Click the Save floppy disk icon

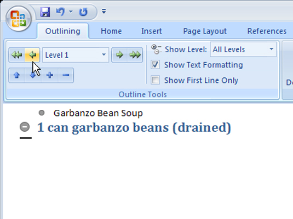[x=45, y=12]
